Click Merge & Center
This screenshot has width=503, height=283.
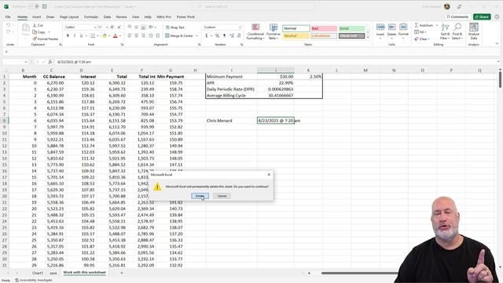click(179, 35)
